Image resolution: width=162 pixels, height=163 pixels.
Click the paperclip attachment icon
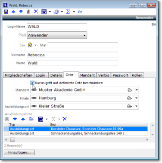tap(28, 12)
